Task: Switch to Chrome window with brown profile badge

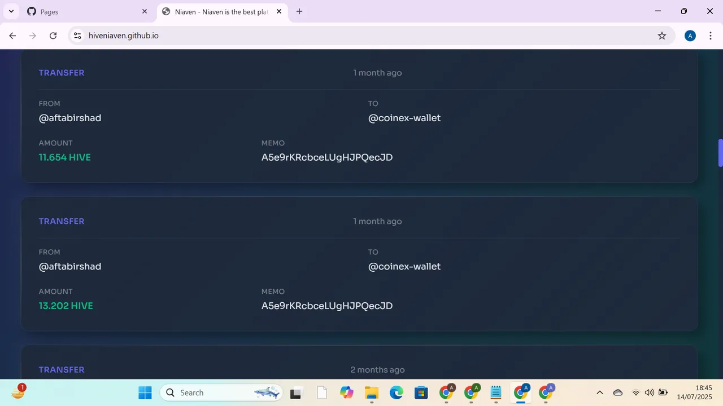Action: tap(447, 392)
